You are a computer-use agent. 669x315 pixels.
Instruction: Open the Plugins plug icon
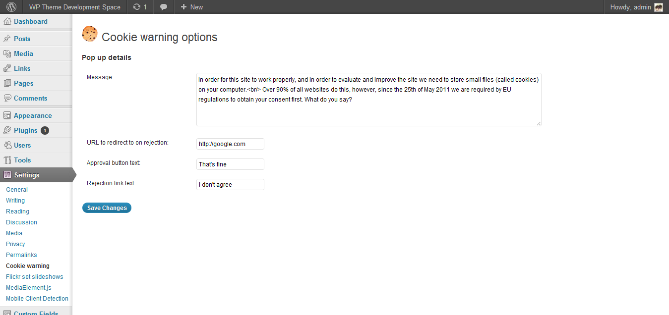(x=7, y=130)
